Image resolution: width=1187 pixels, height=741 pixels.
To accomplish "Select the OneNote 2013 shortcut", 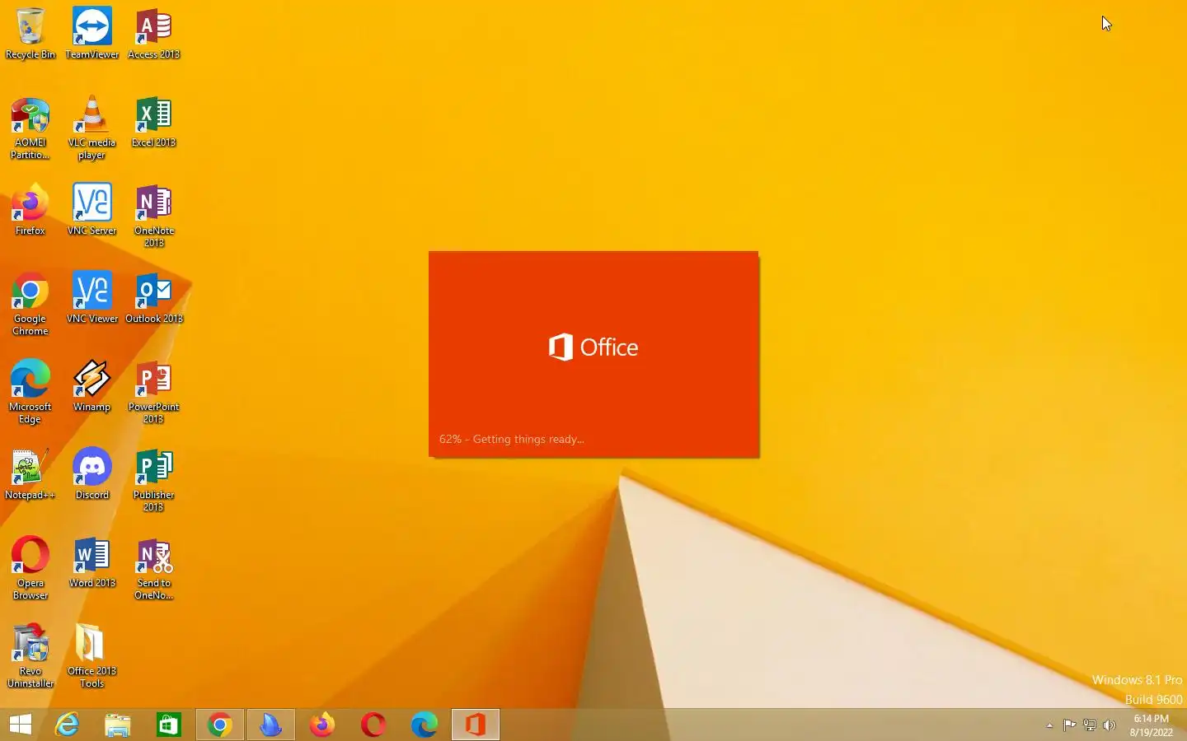I will tap(153, 216).
